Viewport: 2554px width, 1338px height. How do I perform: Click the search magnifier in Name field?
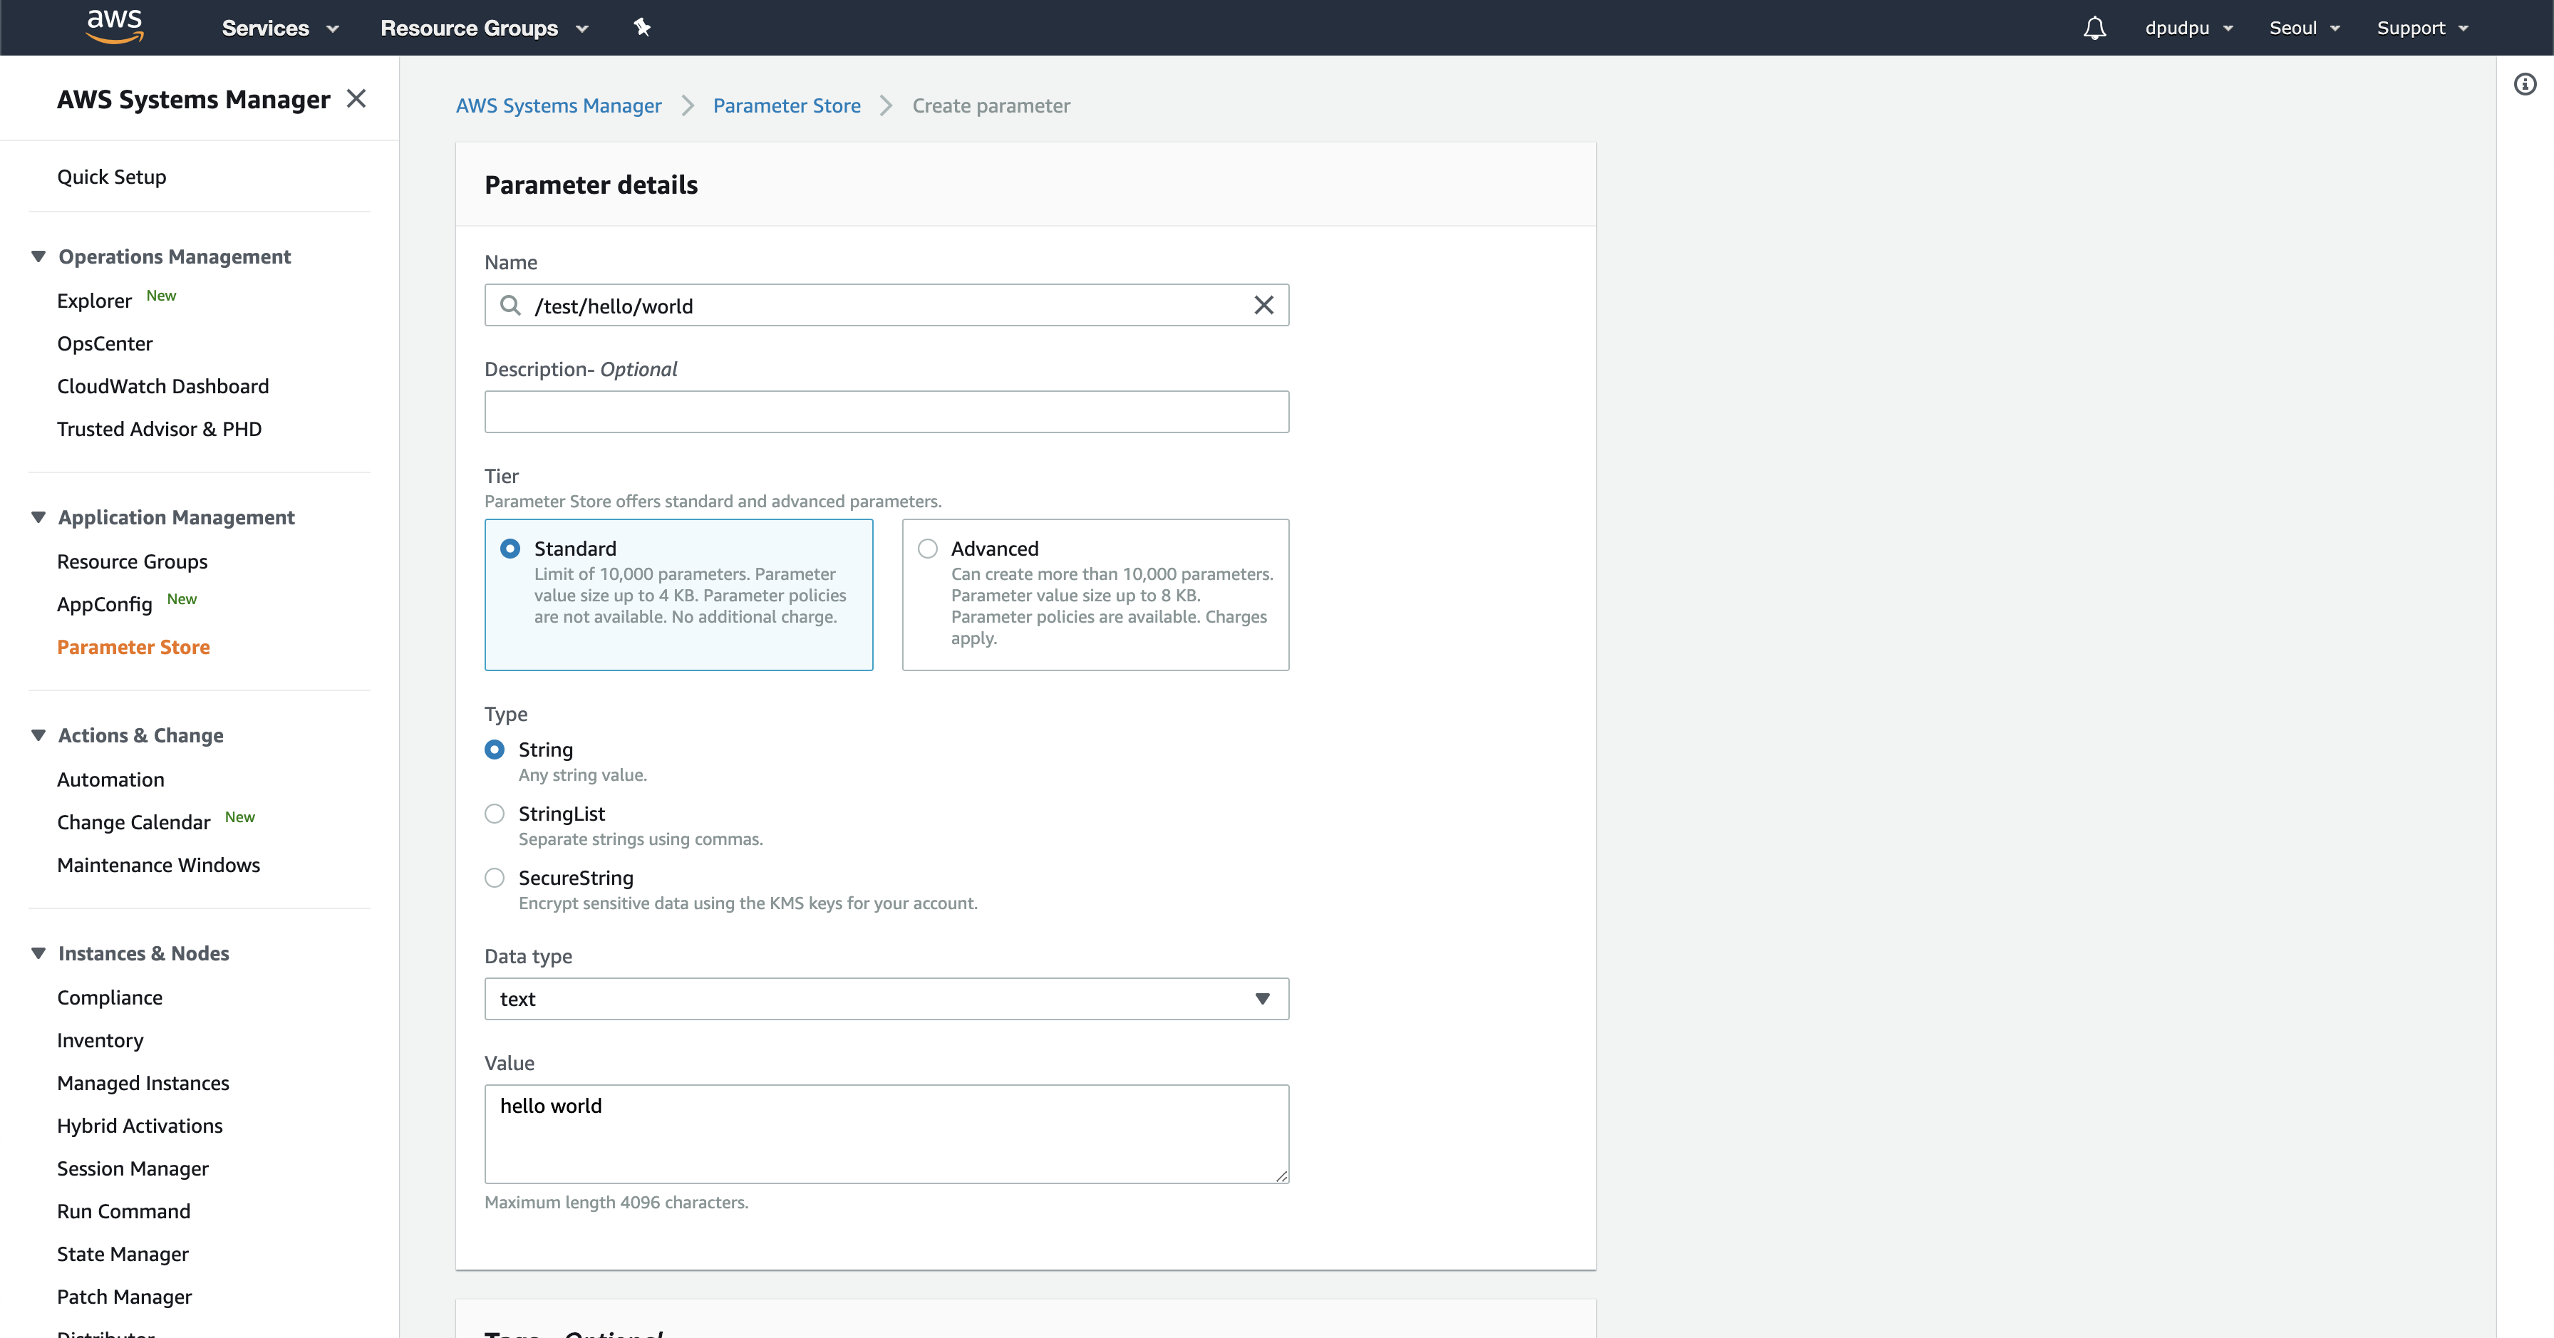point(510,305)
